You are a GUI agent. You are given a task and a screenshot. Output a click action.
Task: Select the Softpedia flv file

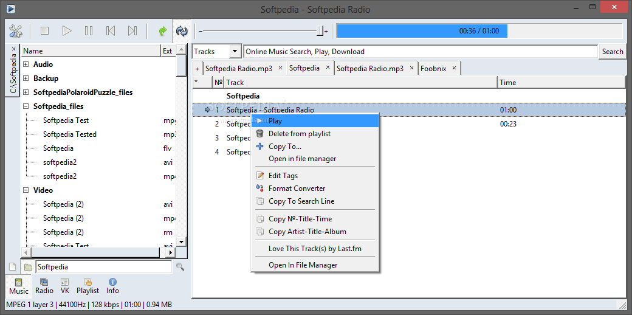point(58,148)
